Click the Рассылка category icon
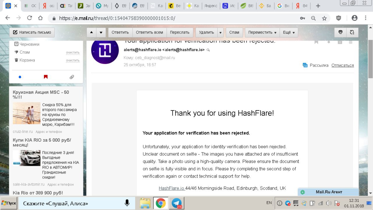Viewport: 373px width, 210px height. click(305, 65)
